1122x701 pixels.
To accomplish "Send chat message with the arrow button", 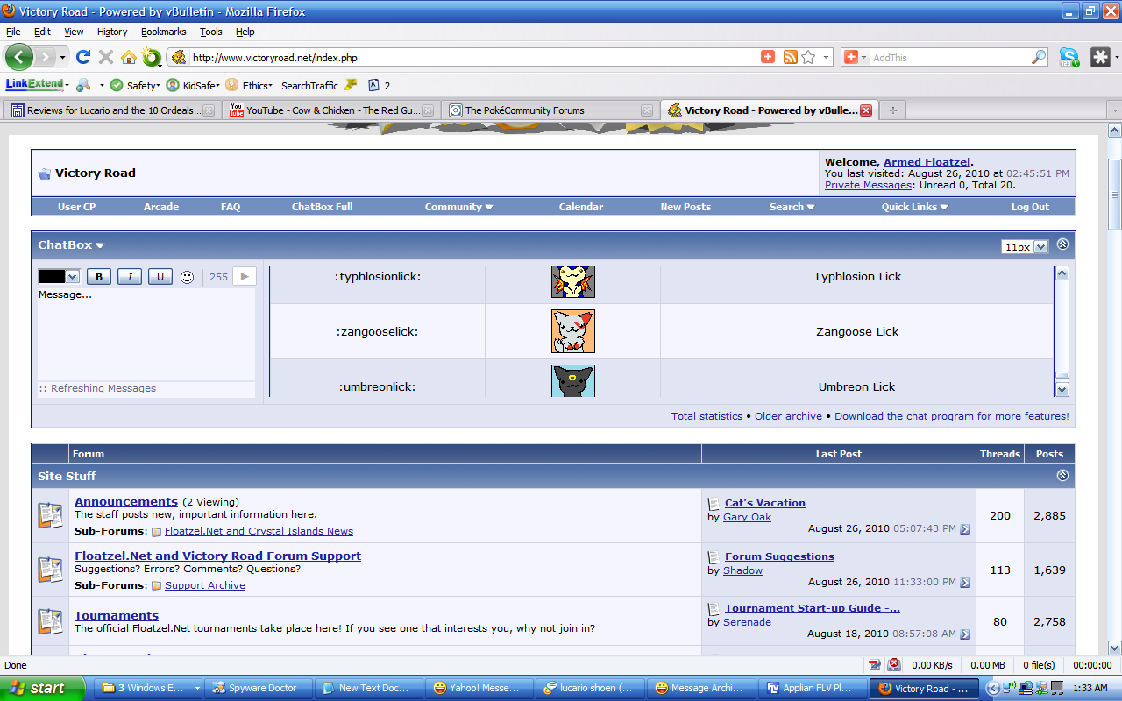I will point(245,276).
